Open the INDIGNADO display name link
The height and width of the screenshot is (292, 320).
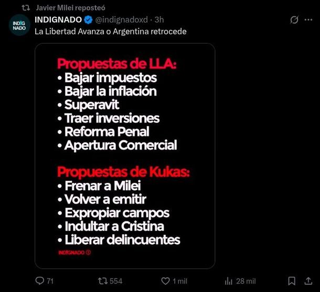coord(58,20)
